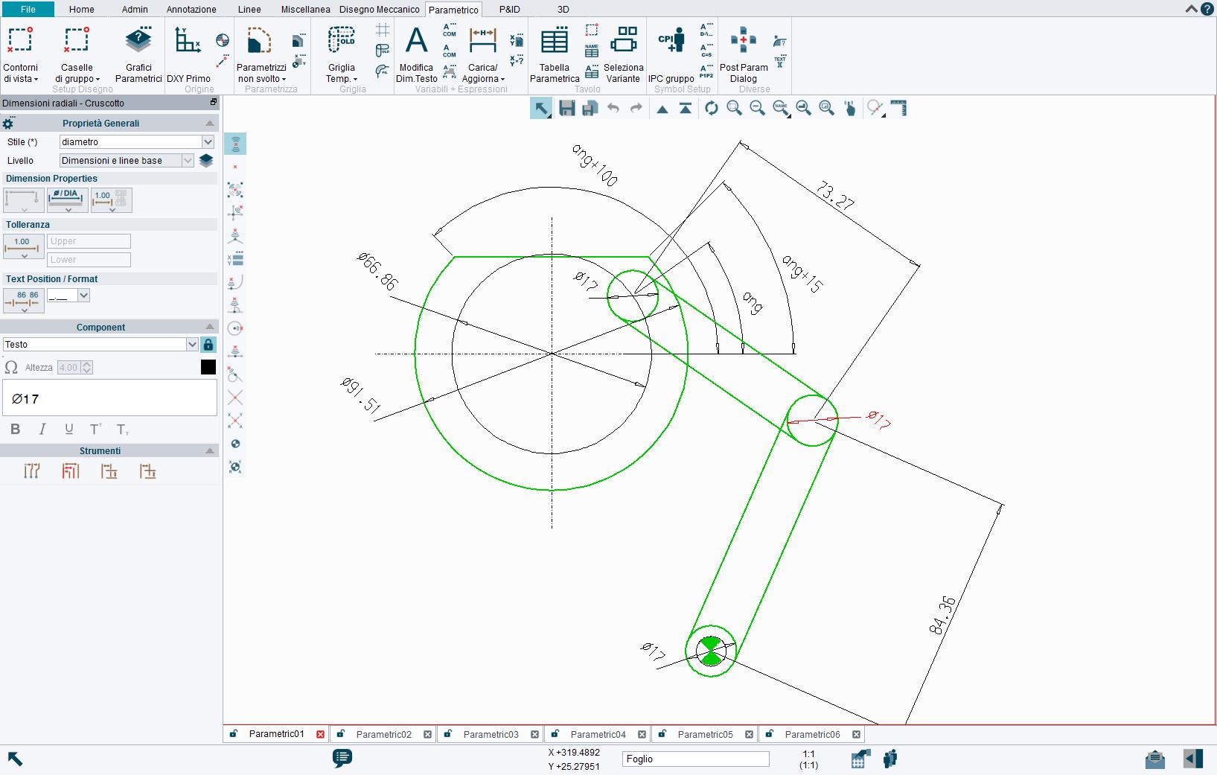Open the Tabella Parametrica tool
Viewport: 1217px width, 775px height.
tap(554, 52)
